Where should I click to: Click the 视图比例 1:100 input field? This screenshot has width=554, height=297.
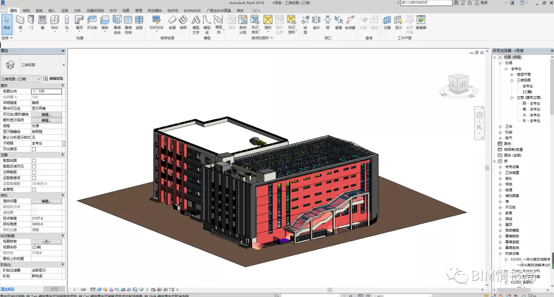[x=46, y=91]
